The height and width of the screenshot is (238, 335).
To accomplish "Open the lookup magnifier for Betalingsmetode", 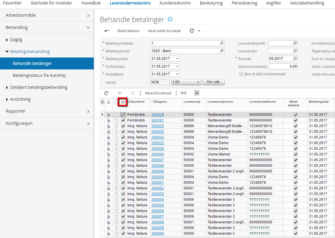I will (222, 43).
